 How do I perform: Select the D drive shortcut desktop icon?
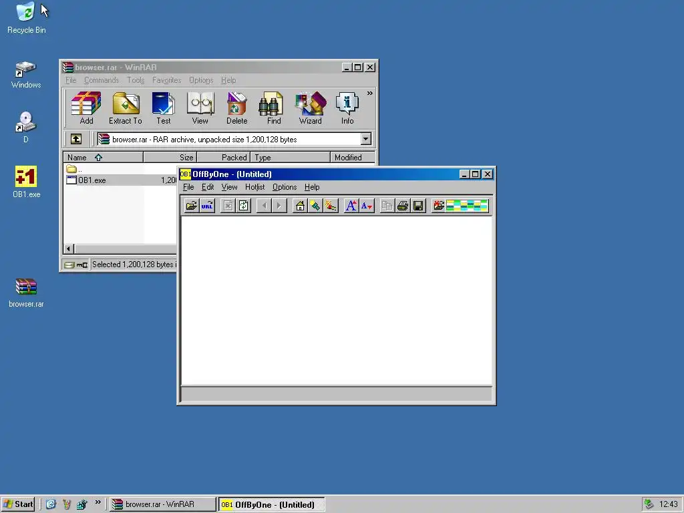26,128
